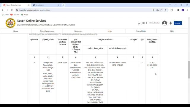
Task: Log out with the Logout button
Action: (178, 23)
